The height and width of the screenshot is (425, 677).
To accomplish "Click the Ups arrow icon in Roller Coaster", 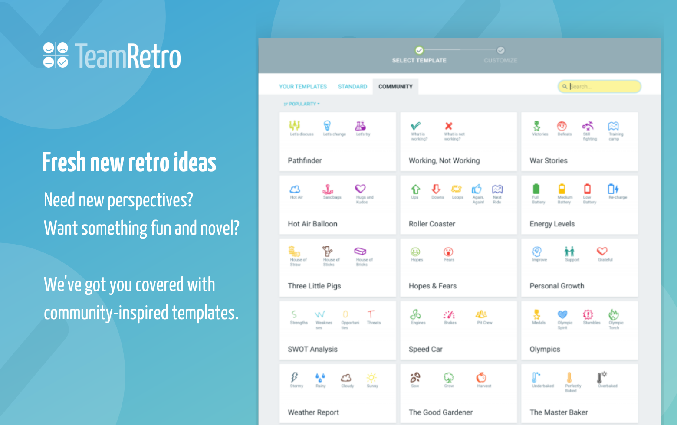I will [x=416, y=189].
